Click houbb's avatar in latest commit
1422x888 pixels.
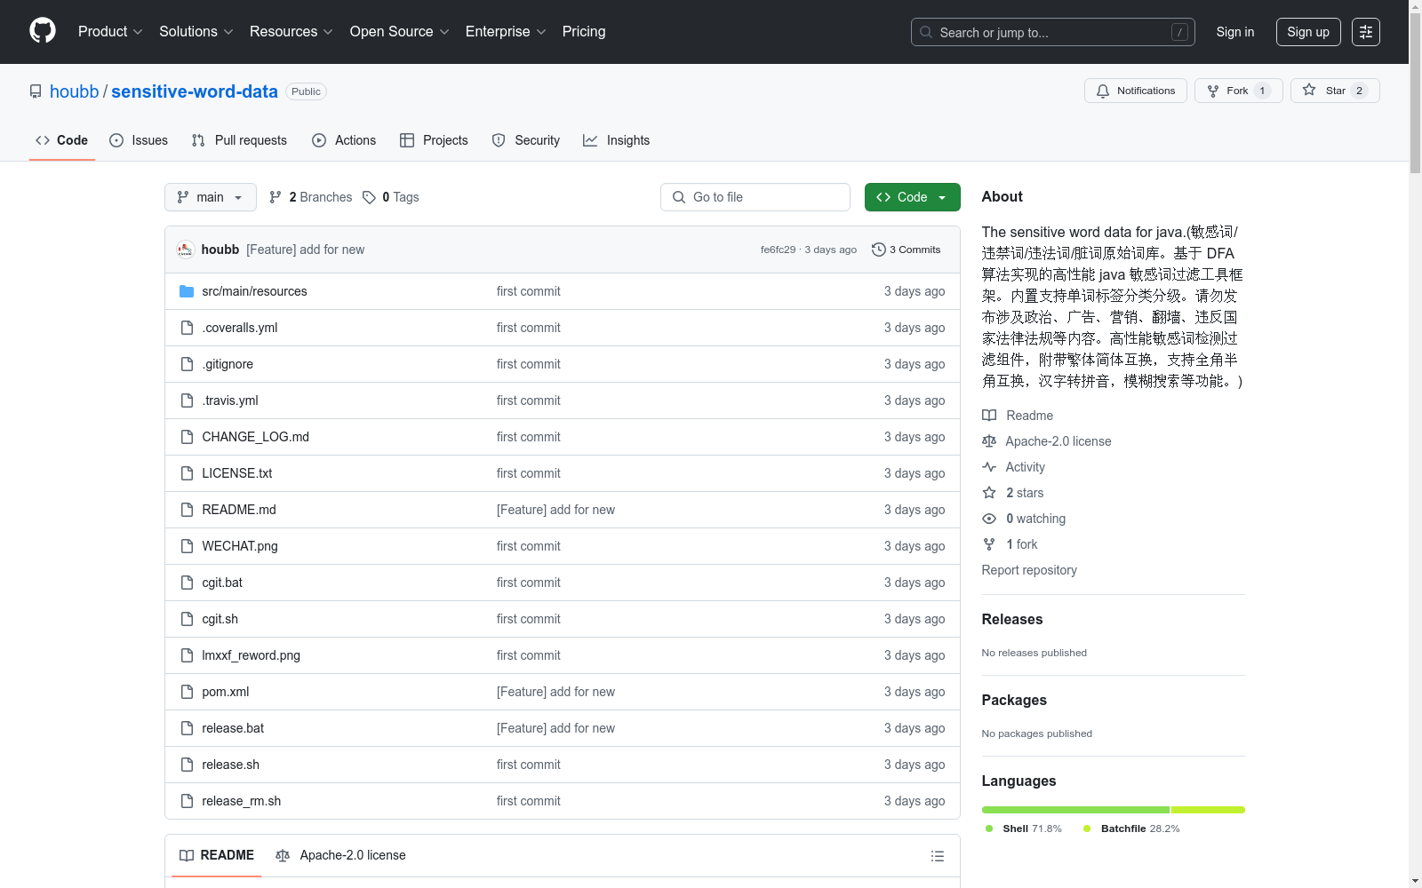(x=185, y=250)
